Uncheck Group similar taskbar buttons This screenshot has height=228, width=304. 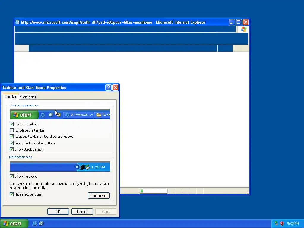click(12, 143)
